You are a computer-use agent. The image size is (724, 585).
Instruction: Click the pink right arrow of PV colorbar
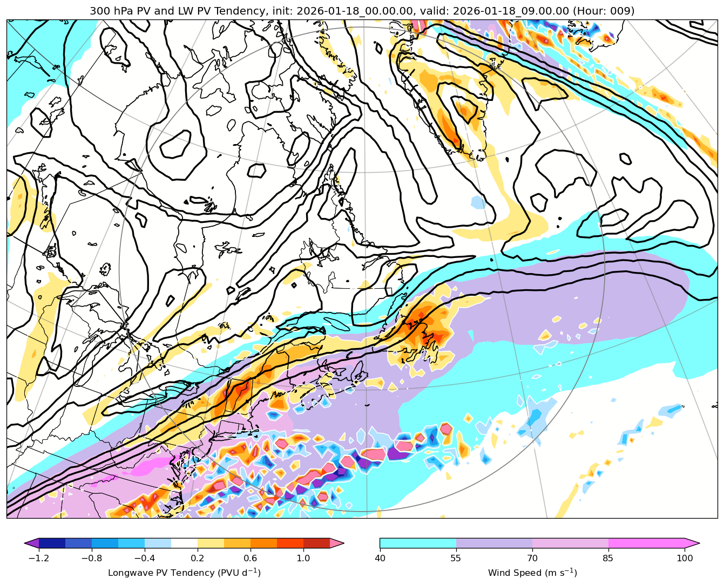337,543
